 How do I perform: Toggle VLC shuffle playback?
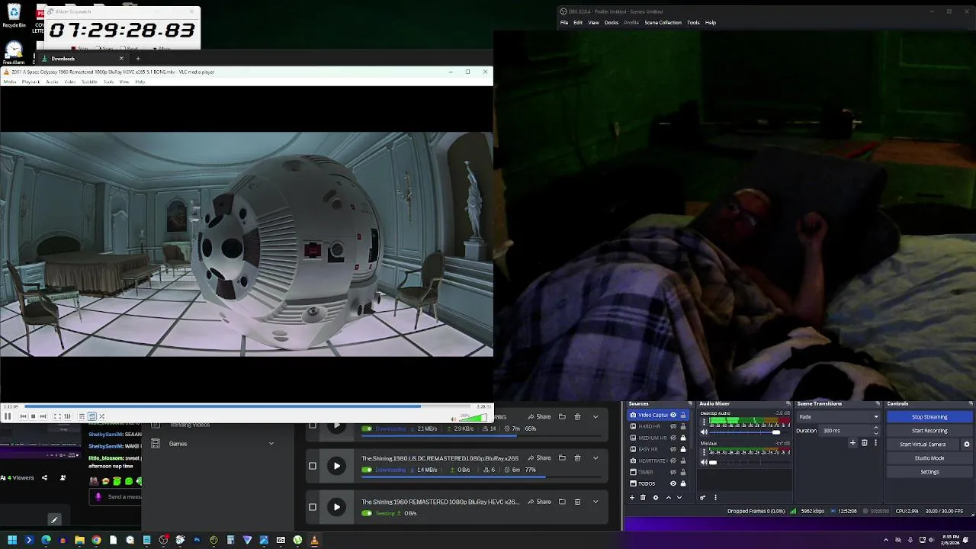tap(101, 416)
